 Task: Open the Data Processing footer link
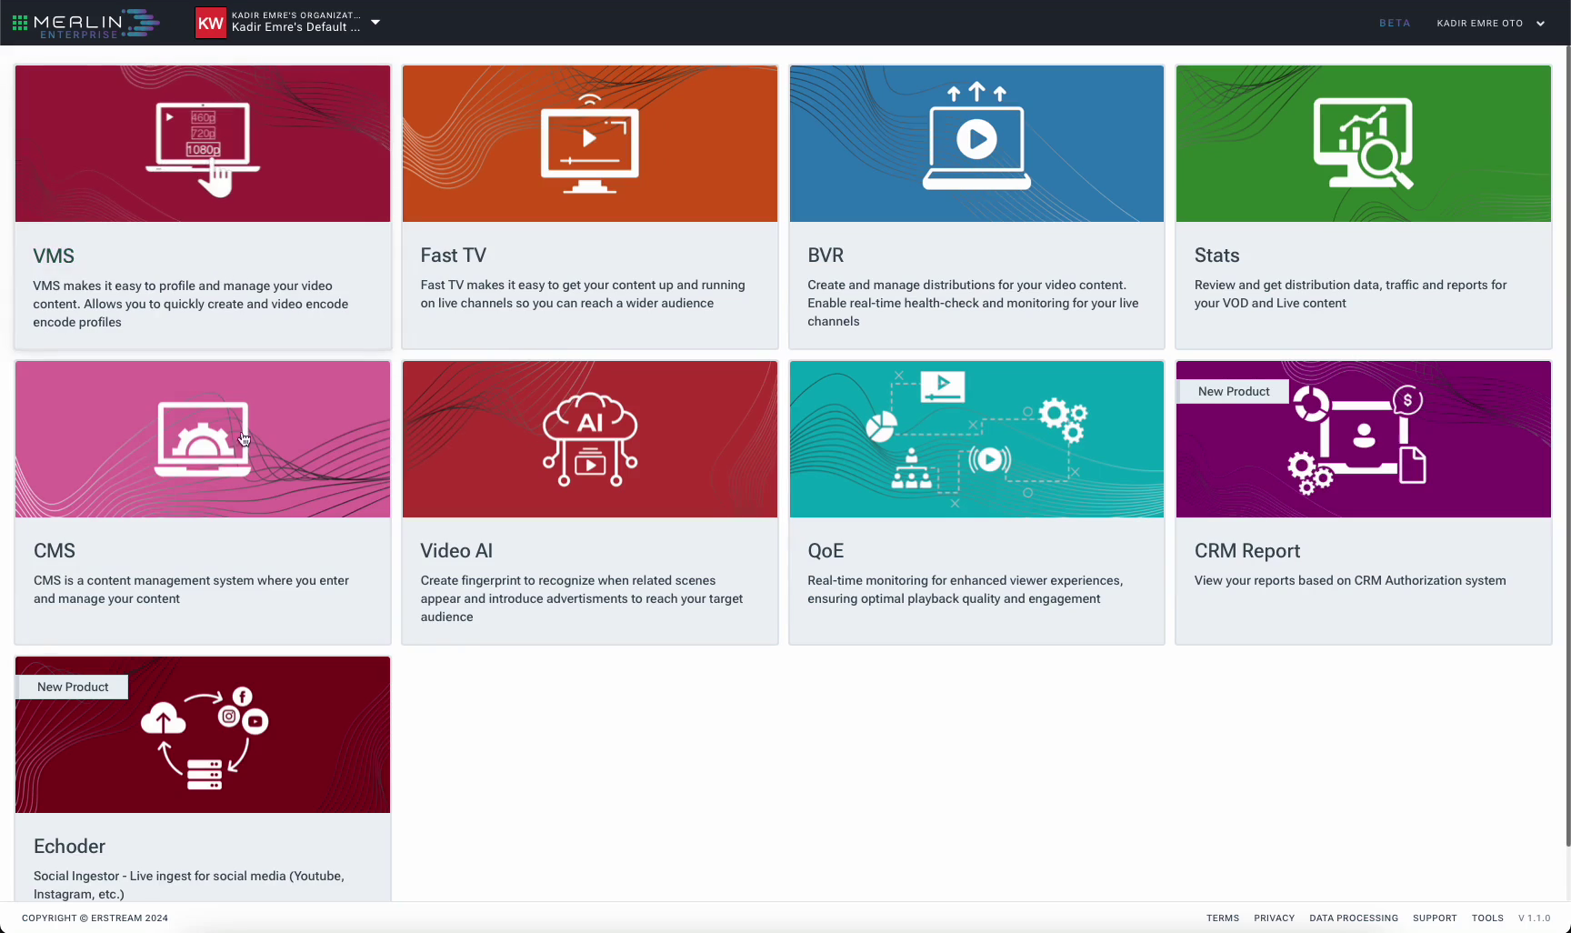point(1354,918)
